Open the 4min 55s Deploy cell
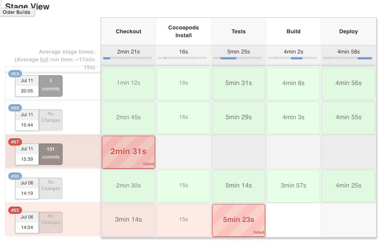 point(349,118)
